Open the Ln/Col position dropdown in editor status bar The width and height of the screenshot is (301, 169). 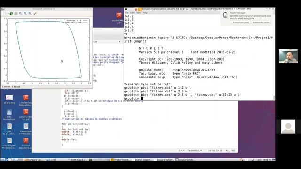click(x=218, y=151)
